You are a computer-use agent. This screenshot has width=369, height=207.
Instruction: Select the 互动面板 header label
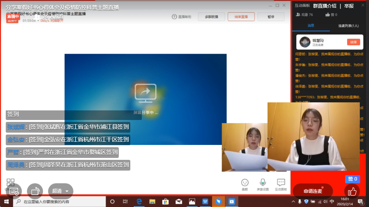[x=302, y=6]
